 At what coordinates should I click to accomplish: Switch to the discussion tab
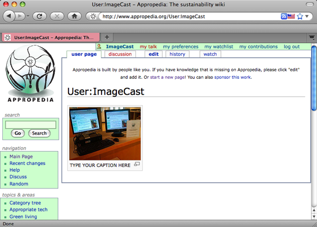120,54
